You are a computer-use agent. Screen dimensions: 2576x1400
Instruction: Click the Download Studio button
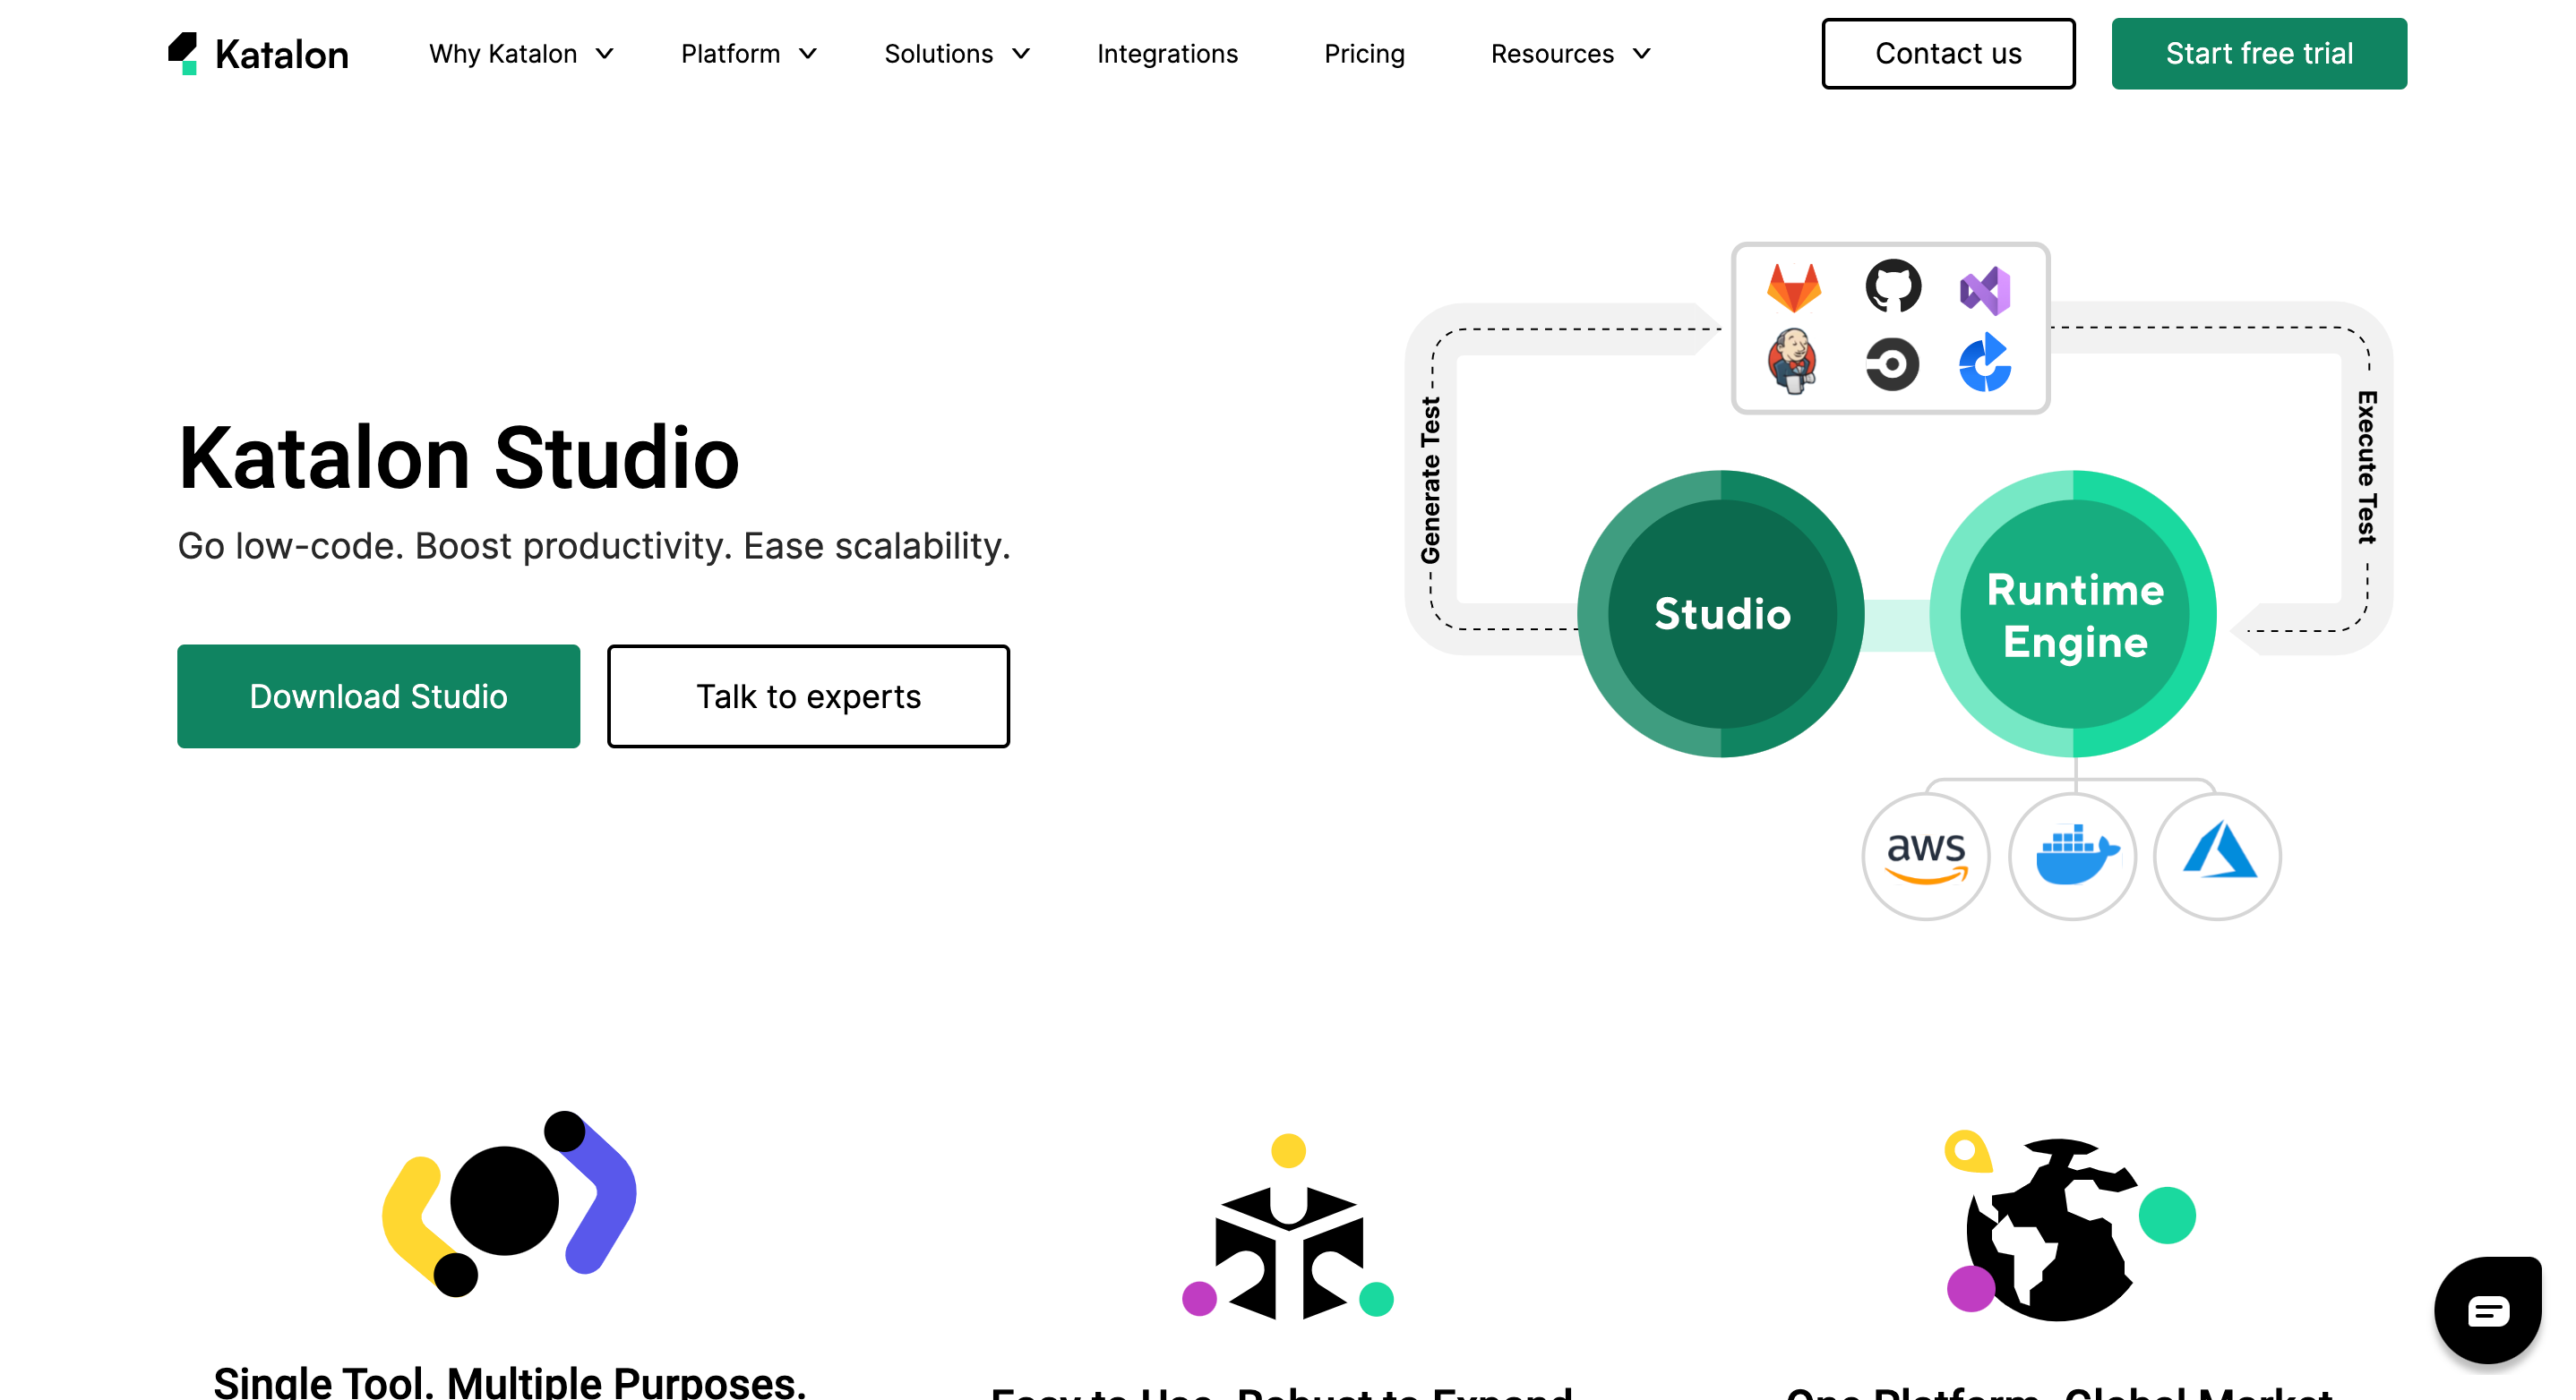coord(378,696)
